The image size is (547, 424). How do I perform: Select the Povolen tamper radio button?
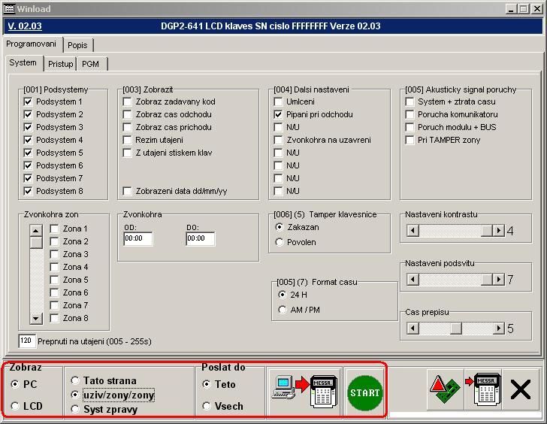[280, 242]
